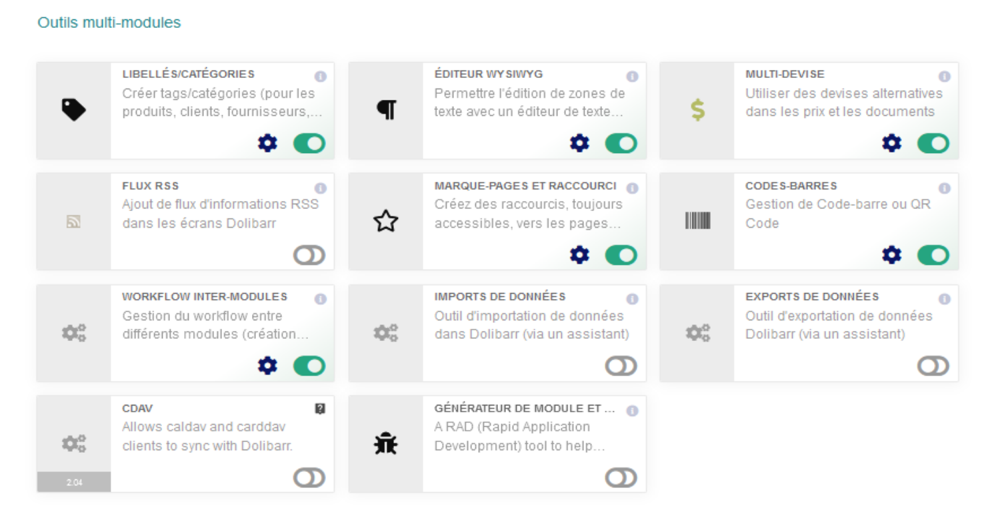Viewport: 992px width, 526px height.
Task: Enable the Flux RSS module toggle
Action: click(x=309, y=255)
